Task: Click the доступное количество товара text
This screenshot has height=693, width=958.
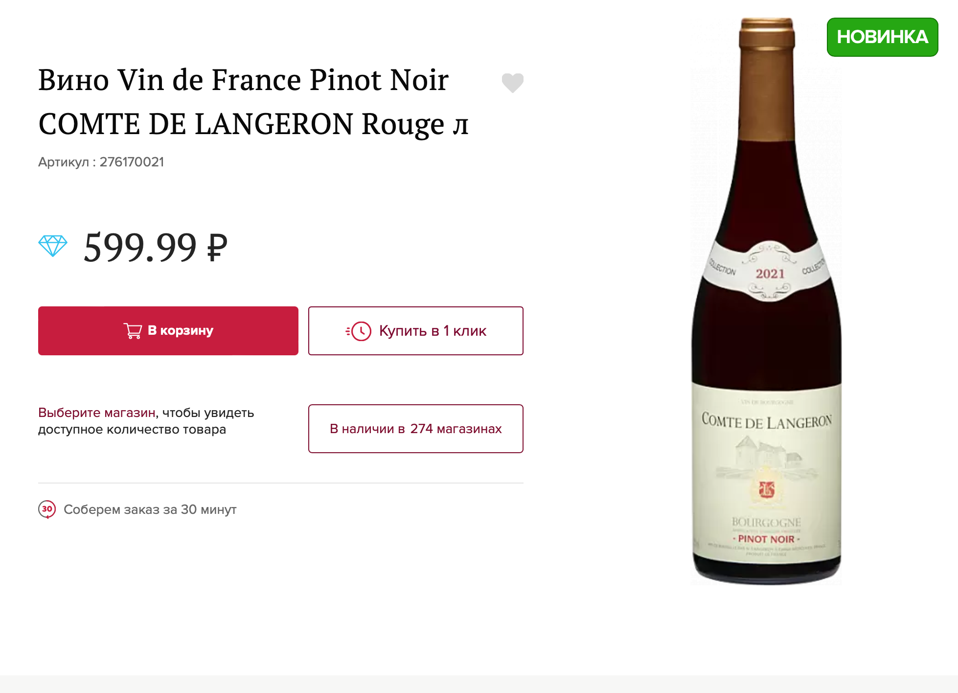Action: tap(132, 430)
